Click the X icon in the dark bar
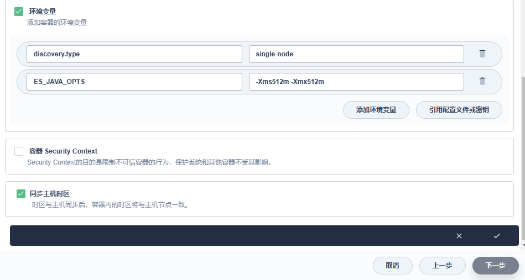The height and width of the screenshot is (280, 525). click(459, 236)
